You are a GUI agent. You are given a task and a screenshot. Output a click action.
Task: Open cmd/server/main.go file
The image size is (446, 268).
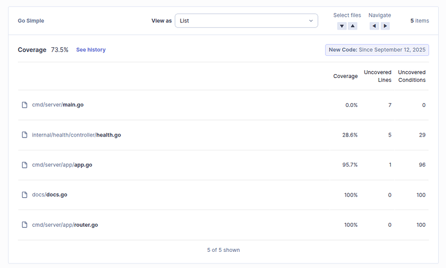(x=58, y=105)
